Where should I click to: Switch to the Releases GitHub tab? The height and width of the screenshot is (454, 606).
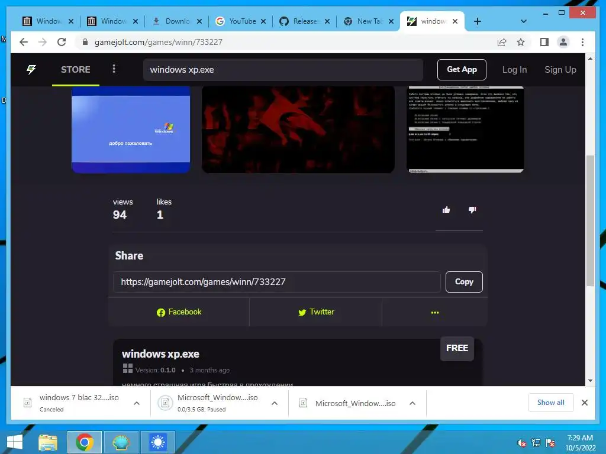[x=304, y=21]
